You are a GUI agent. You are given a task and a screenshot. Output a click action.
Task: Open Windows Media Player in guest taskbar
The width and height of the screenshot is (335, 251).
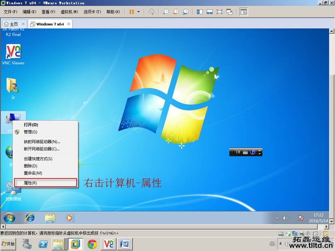pos(70,218)
